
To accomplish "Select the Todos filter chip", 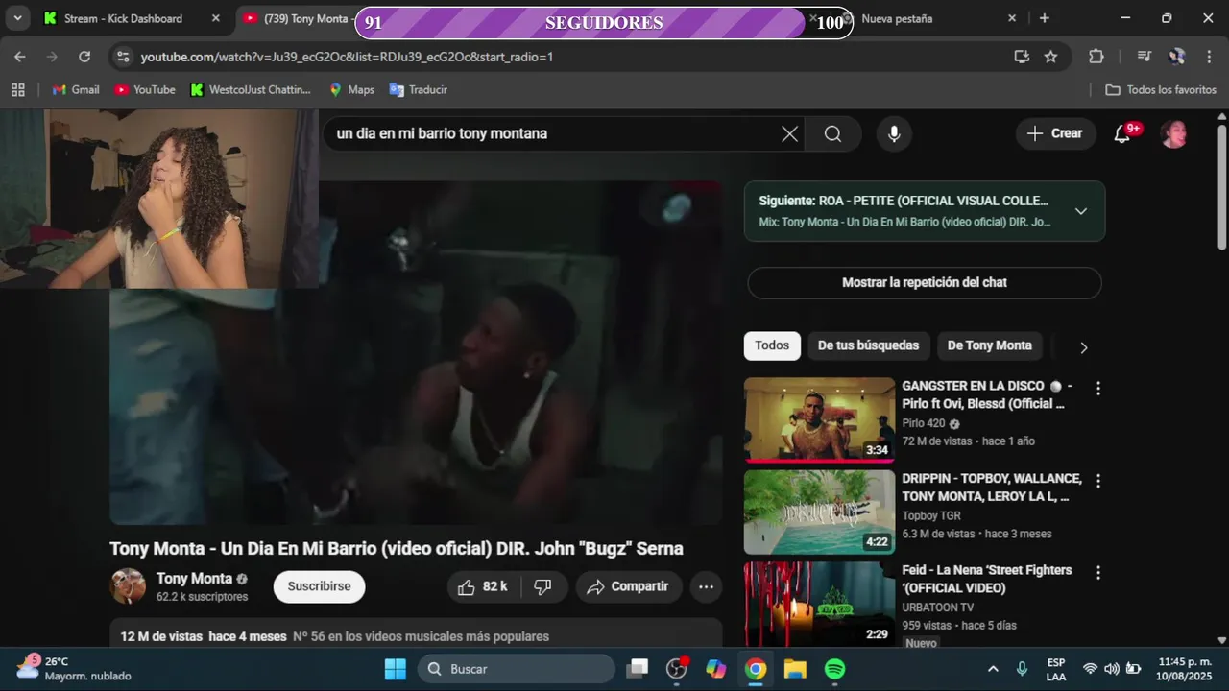I will click(x=772, y=345).
